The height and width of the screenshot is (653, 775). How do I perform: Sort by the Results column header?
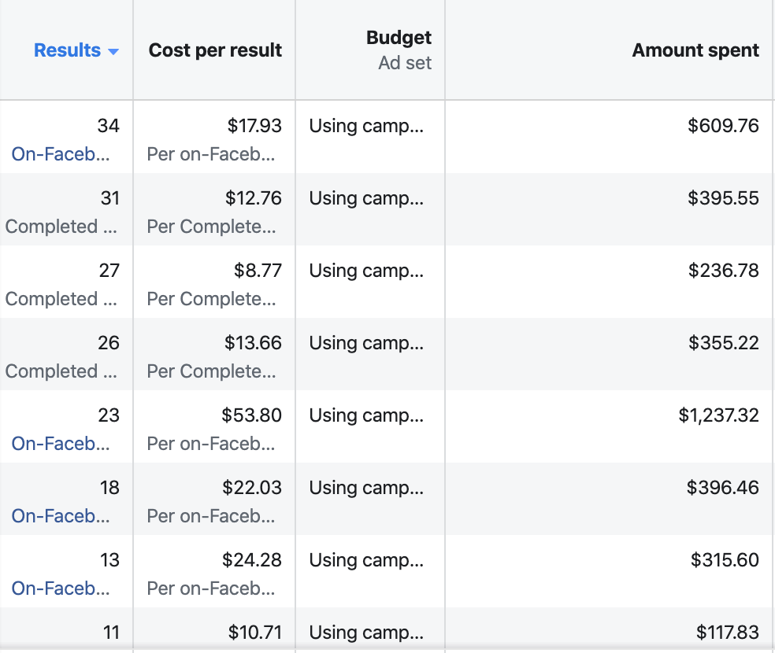click(68, 50)
